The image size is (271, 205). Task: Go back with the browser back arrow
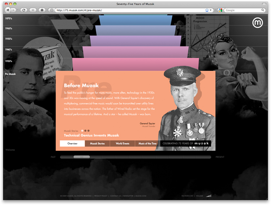click(8, 10)
